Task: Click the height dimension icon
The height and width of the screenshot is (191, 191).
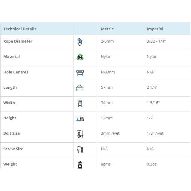Action: coord(80,118)
